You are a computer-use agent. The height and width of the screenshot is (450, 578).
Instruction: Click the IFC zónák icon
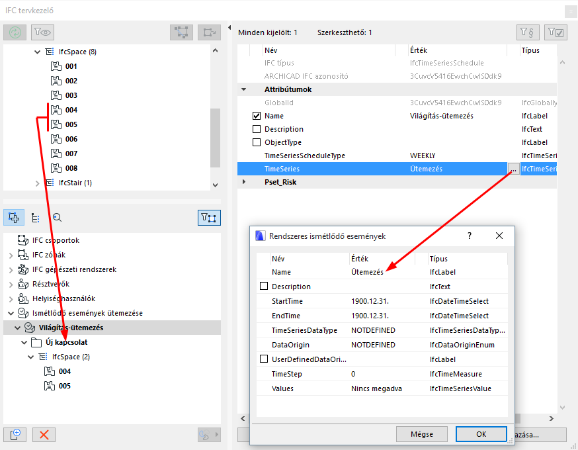(x=23, y=255)
